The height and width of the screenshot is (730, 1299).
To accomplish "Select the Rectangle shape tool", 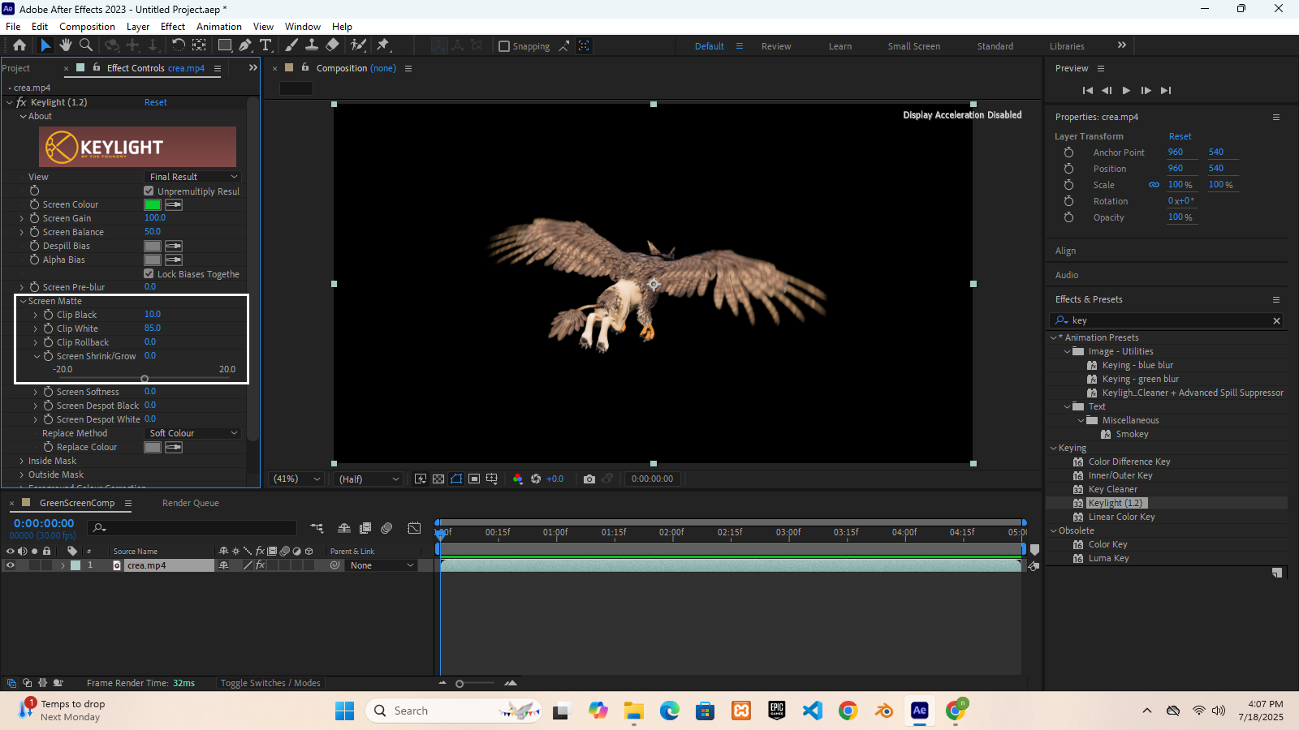I will tap(225, 45).
